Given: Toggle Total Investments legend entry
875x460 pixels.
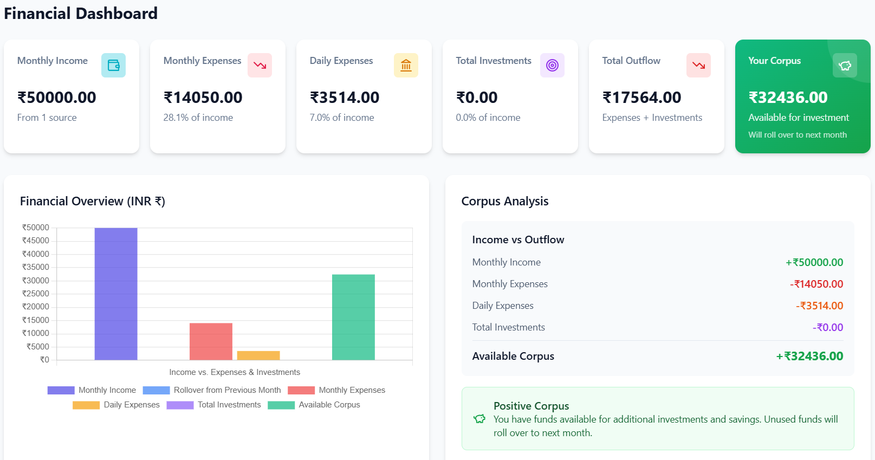Looking at the screenshot, I should pyautogui.click(x=214, y=405).
